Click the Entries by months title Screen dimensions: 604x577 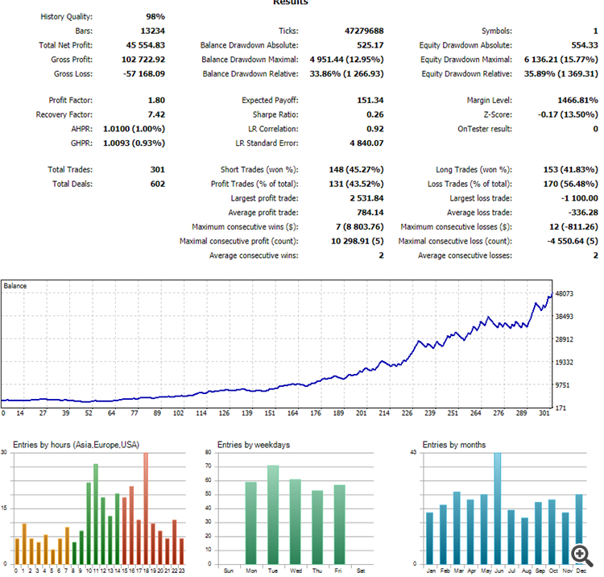click(453, 445)
